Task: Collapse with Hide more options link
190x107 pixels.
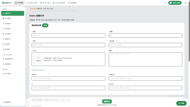Action: click(x=38, y=70)
